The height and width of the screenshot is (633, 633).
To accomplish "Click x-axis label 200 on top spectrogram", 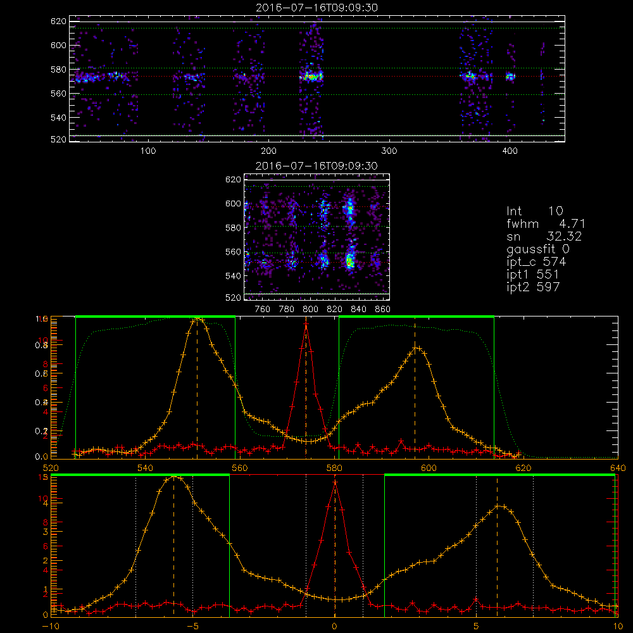I will 268,151.
